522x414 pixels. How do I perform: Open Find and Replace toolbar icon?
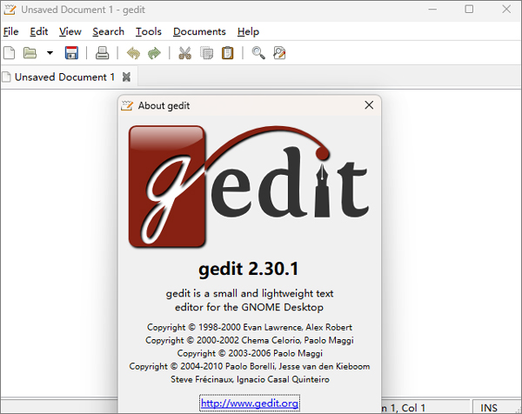pos(279,53)
